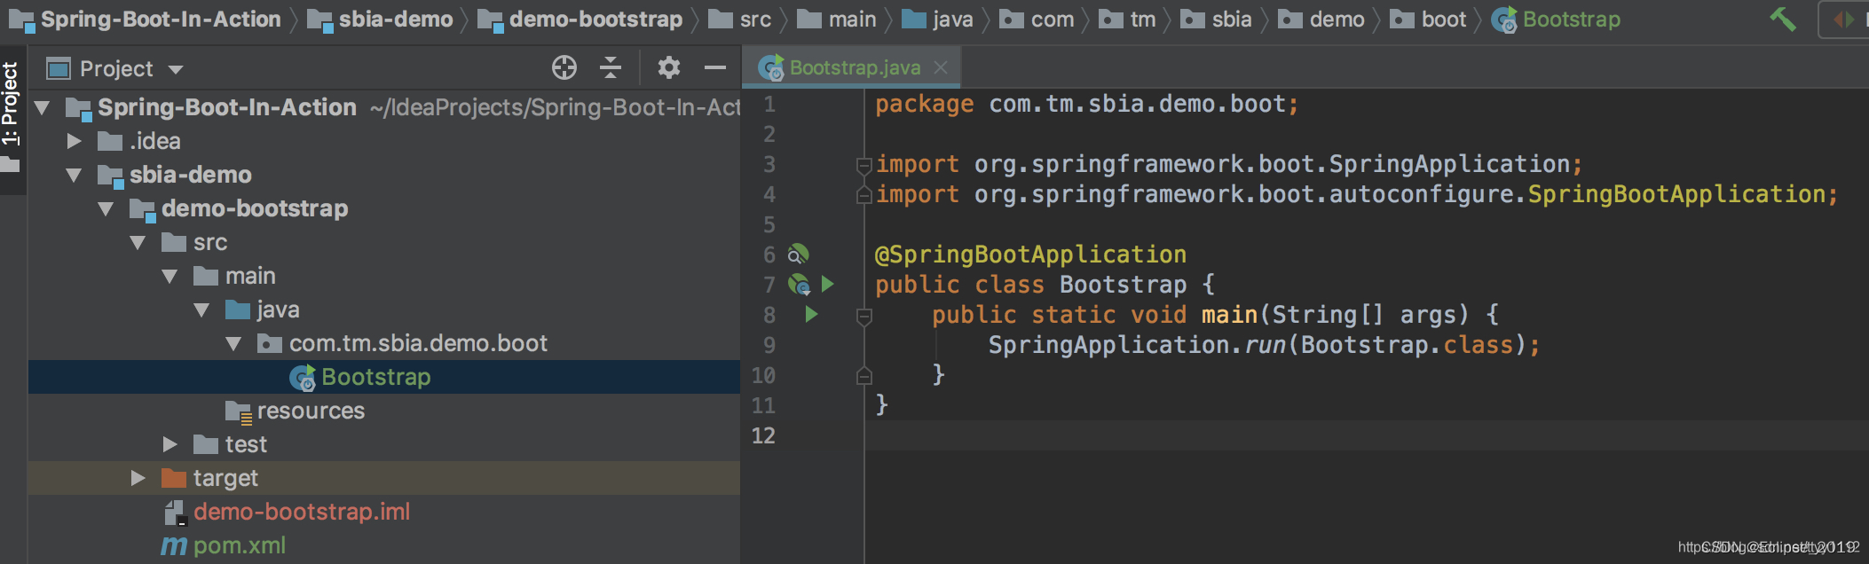Click Bootstrap class breadcrumb
1869x564 pixels.
click(x=1557, y=20)
